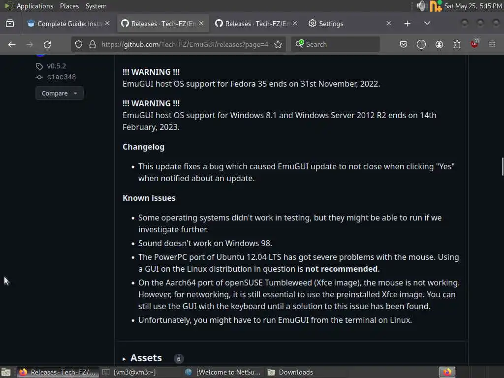Adjust volume from the speaker icon
504x378 pixels.
coord(420,6)
